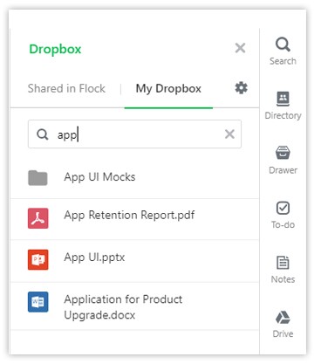
Task: Select the My Dropbox tab
Action: [168, 89]
